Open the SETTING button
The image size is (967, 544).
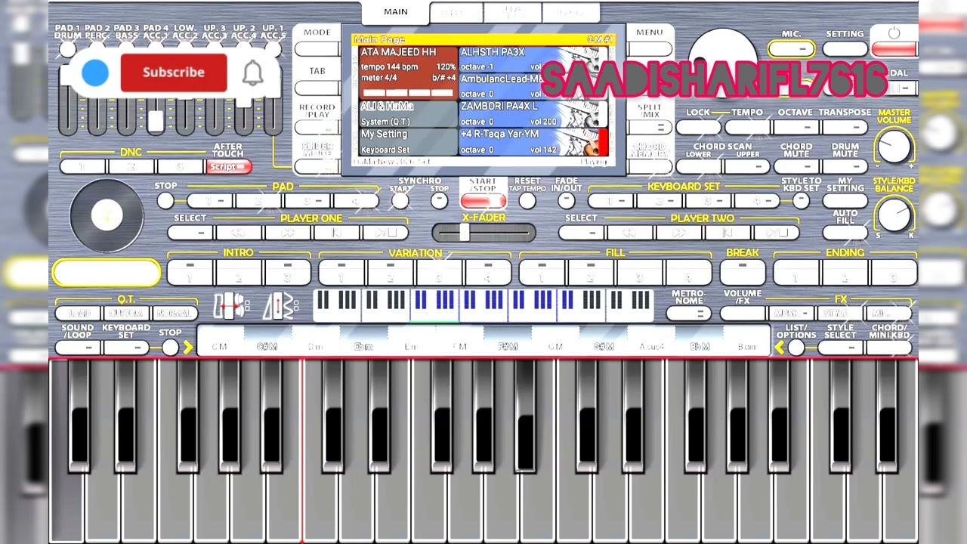(x=845, y=49)
